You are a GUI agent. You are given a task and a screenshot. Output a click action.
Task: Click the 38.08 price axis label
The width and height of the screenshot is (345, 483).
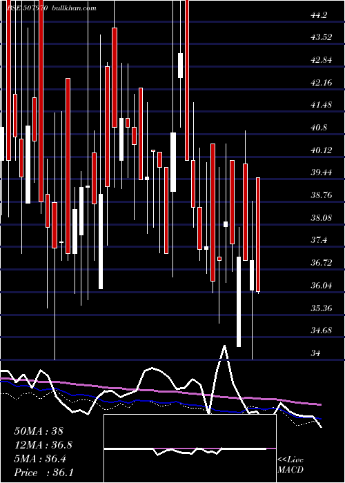click(322, 218)
